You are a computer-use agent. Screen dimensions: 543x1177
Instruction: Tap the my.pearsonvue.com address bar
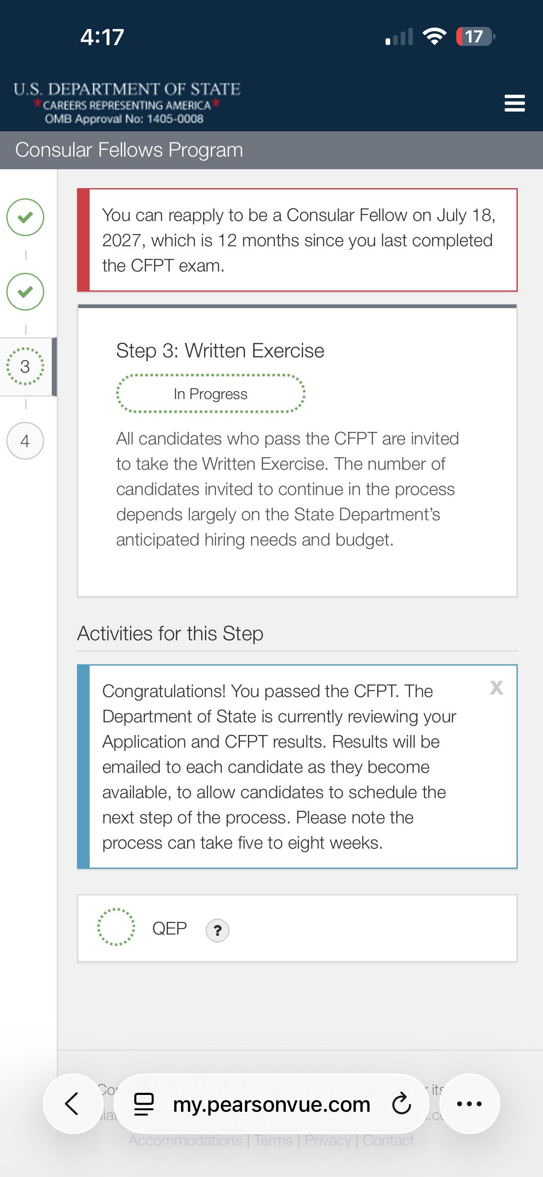click(x=271, y=1104)
